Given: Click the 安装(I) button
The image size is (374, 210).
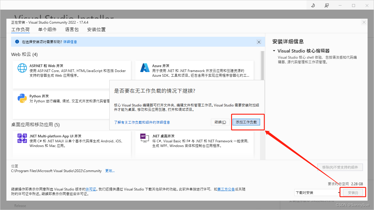Looking at the screenshot, I should tap(353, 192).
